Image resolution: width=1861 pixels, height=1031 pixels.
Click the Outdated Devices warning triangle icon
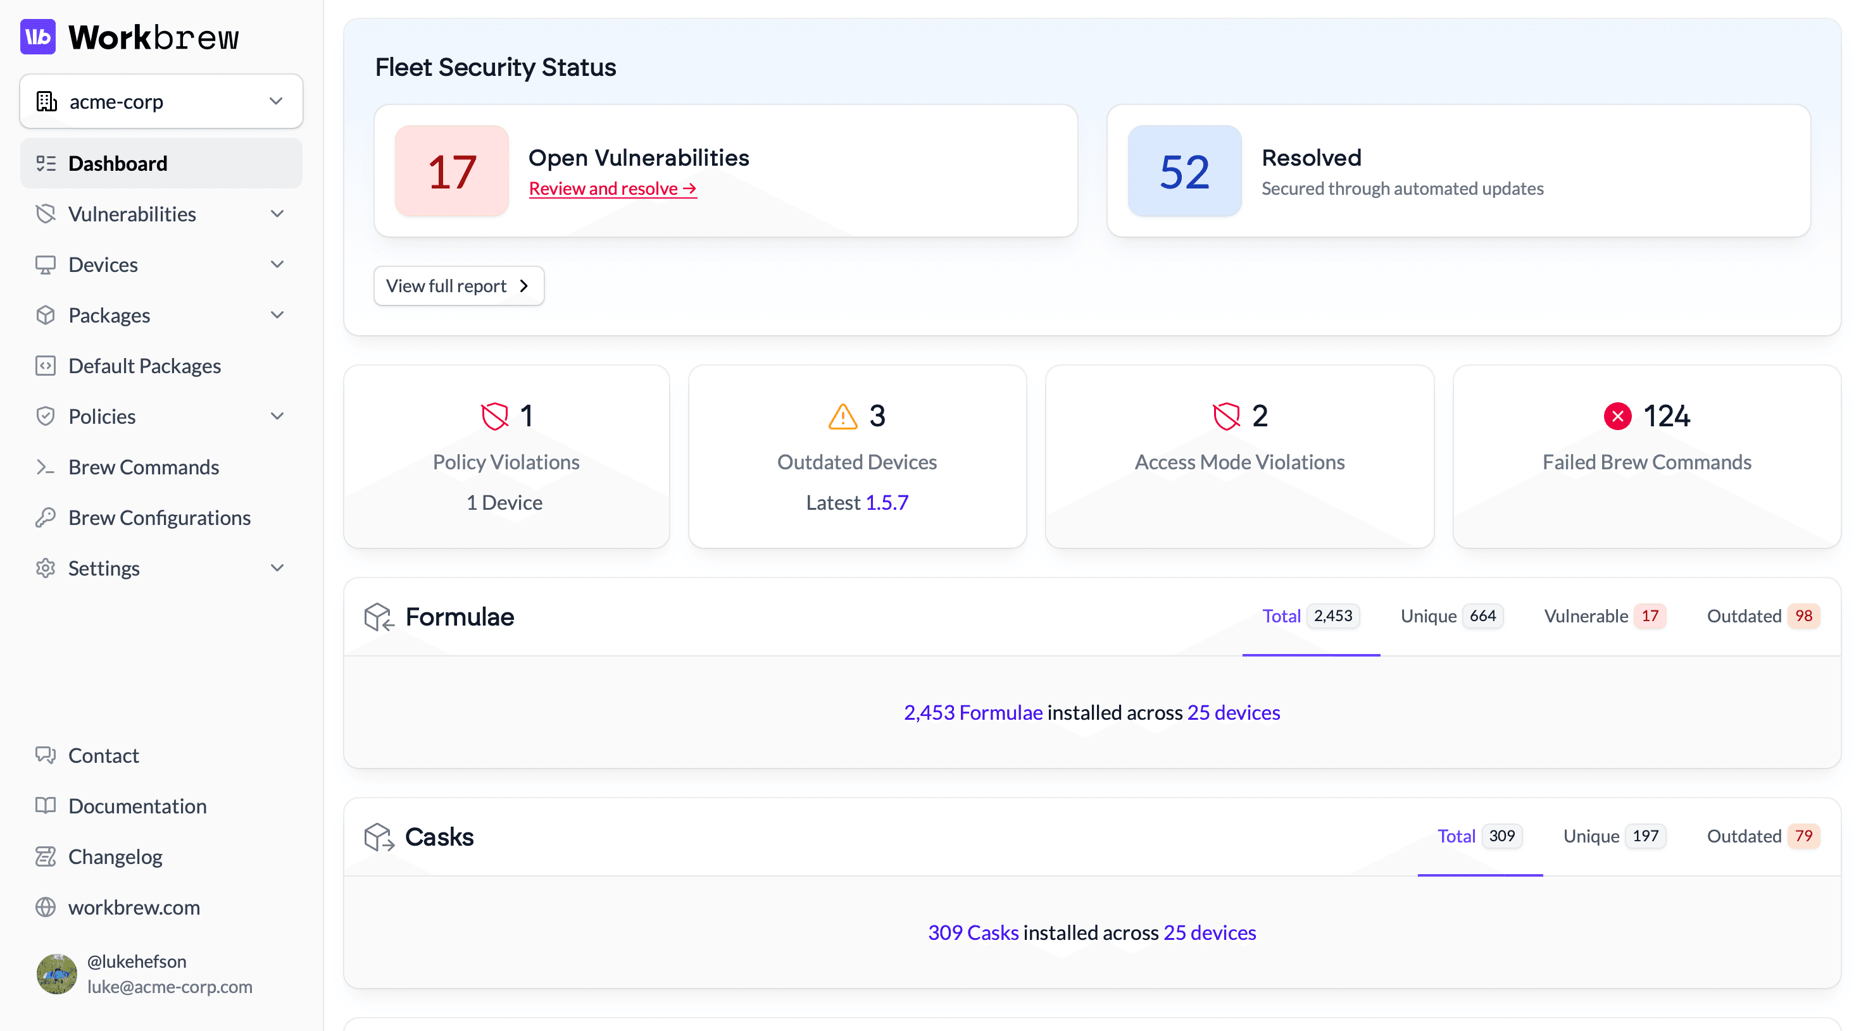click(x=843, y=417)
